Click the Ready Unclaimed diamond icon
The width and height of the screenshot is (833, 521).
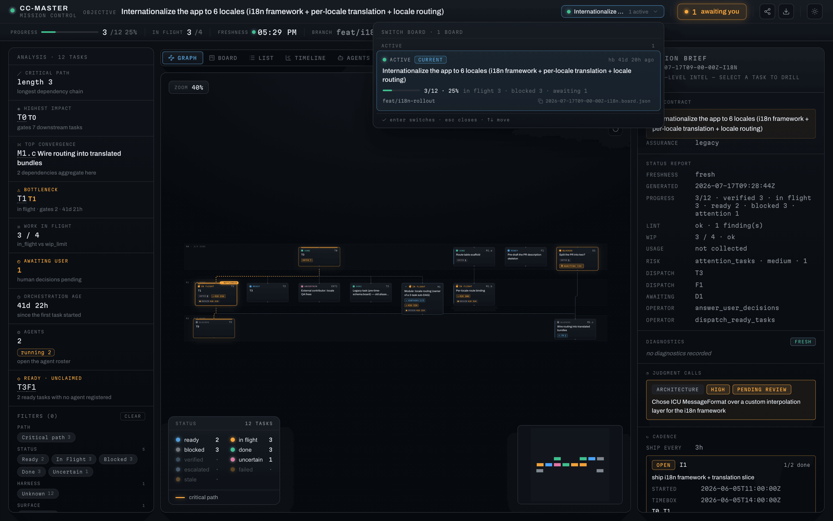[19, 379]
